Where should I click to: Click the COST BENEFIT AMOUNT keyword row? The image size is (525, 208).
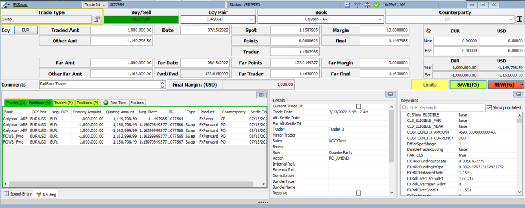pos(458,132)
